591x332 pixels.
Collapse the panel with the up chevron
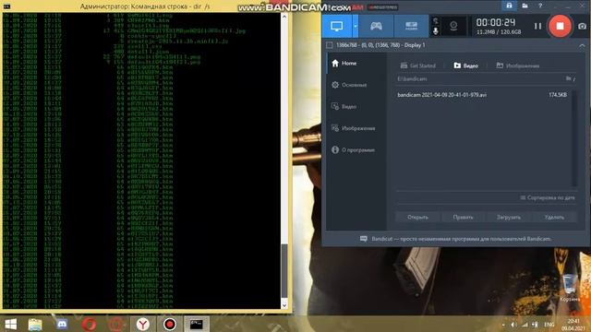point(582,45)
